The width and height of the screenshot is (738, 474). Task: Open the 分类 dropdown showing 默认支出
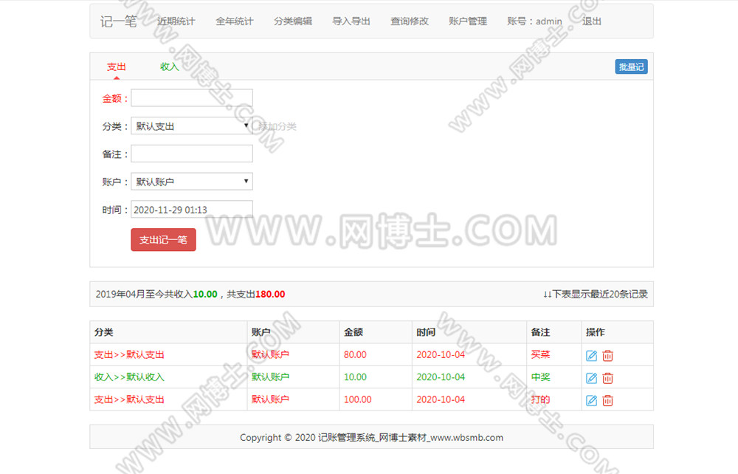point(192,126)
